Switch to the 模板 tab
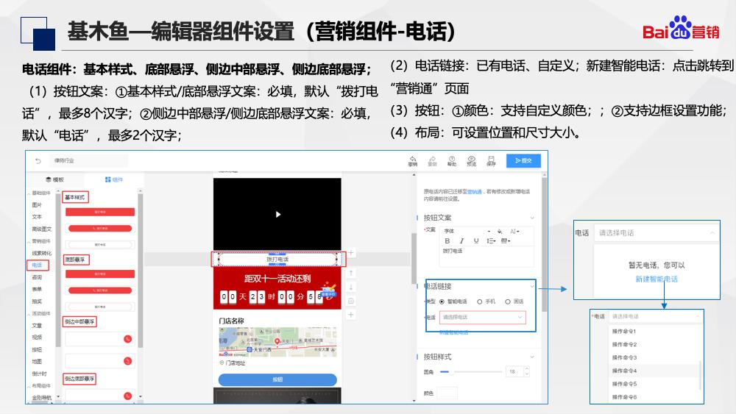 coord(55,179)
